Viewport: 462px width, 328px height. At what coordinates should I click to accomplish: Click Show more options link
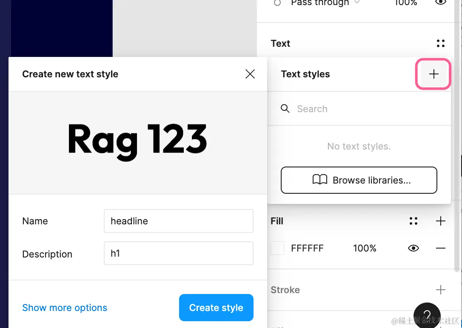point(65,308)
